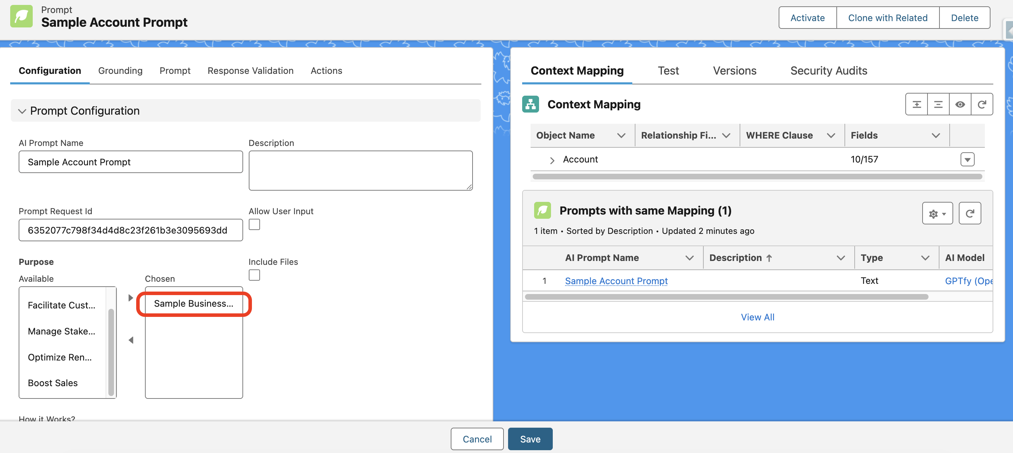
Task: Open the Security Audits tab
Action: tap(828, 70)
